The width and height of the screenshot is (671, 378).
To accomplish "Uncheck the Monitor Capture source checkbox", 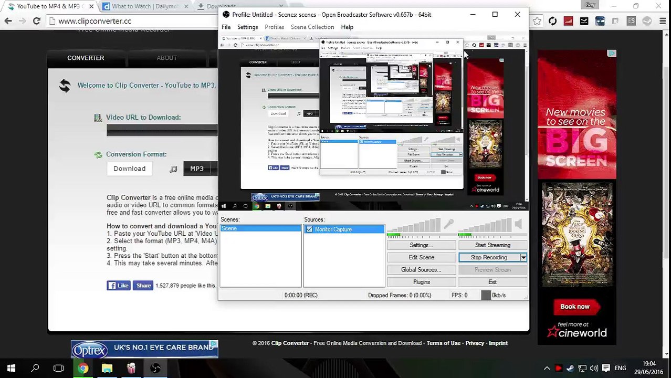I will (309, 229).
